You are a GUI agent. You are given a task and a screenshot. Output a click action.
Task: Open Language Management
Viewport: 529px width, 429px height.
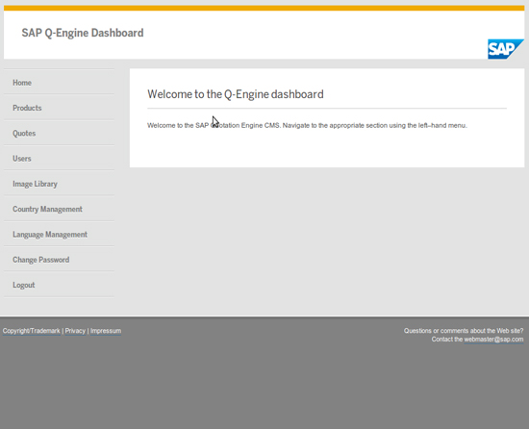(x=50, y=235)
